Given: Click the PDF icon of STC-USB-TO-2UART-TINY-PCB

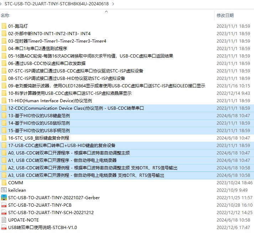Looking at the screenshot, I should (x=4, y=205).
